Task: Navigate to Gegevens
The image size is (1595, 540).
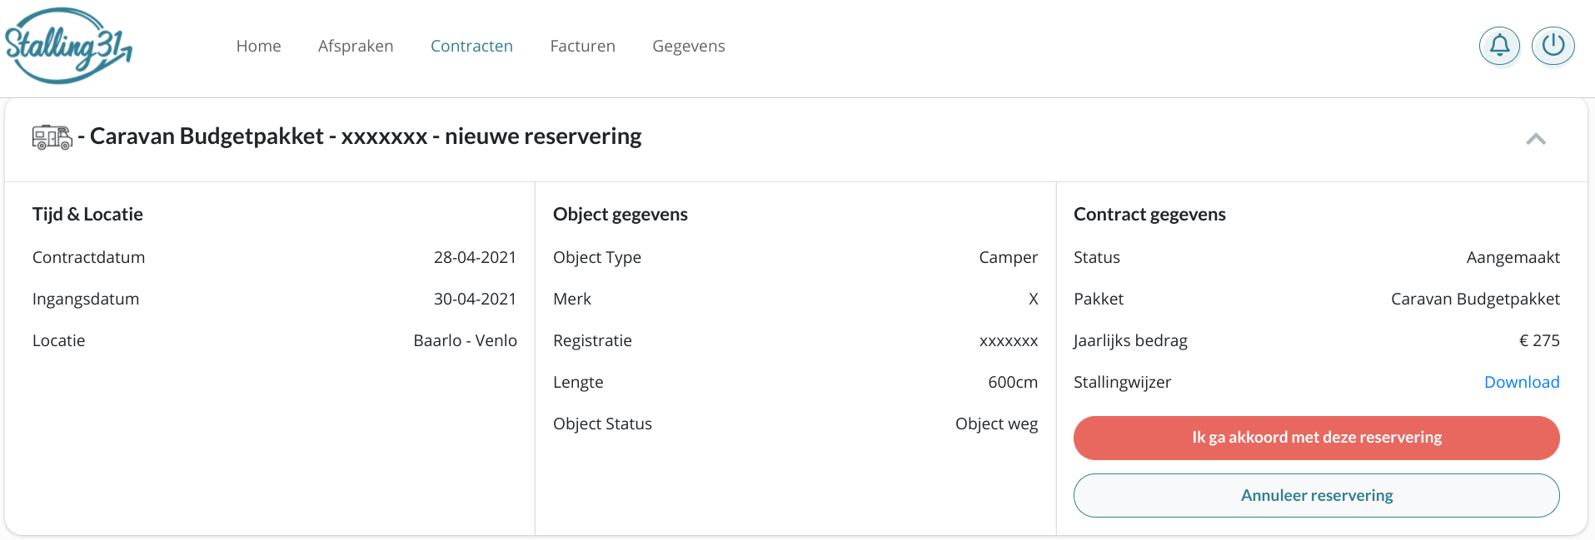Action: pyautogui.click(x=689, y=46)
